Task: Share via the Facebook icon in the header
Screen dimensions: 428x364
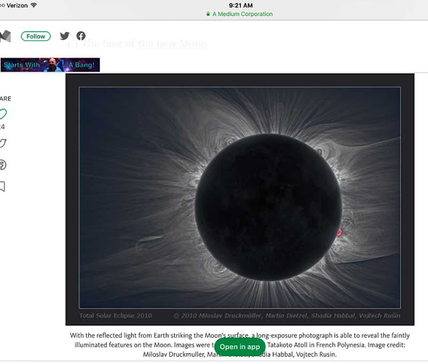Action: [81, 35]
